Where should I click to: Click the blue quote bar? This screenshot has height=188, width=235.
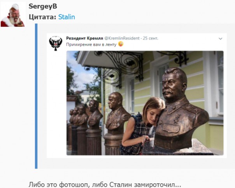click(x=36, y=96)
